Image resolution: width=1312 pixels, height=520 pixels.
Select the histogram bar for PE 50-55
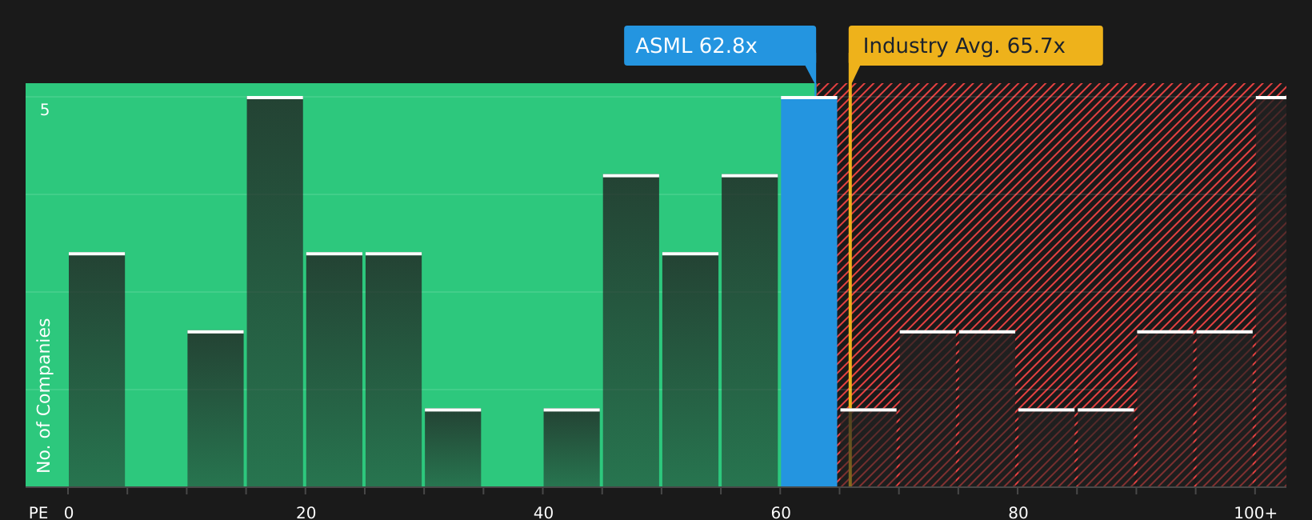pyautogui.click(x=690, y=370)
